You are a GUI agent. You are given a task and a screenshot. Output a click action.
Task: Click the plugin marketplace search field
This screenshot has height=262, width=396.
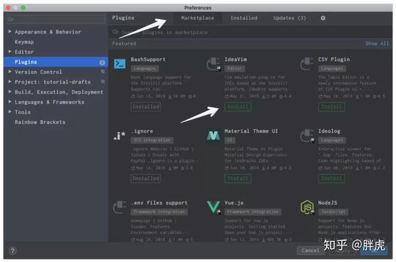click(250, 32)
